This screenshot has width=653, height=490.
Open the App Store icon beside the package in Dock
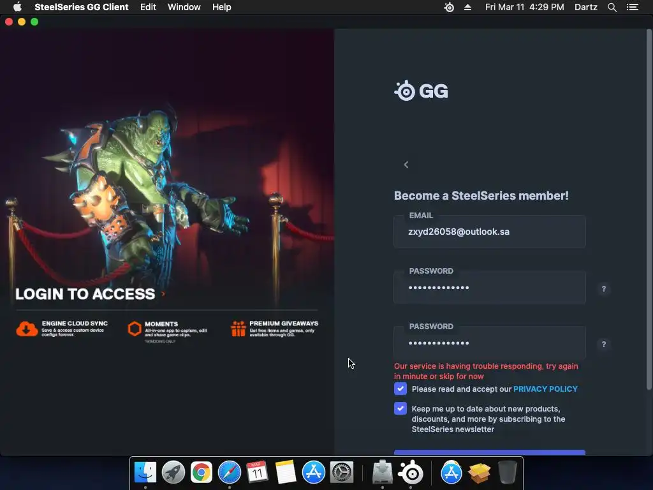pyautogui.click(x=451, y=473)
